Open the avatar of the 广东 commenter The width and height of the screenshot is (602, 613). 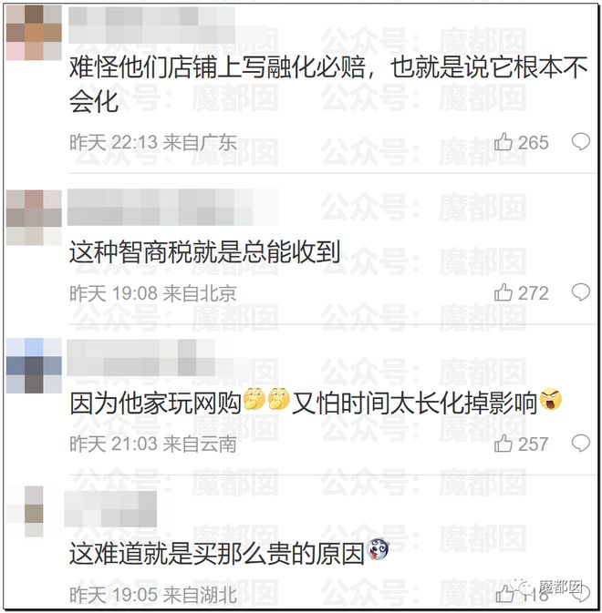click(34, 33)
